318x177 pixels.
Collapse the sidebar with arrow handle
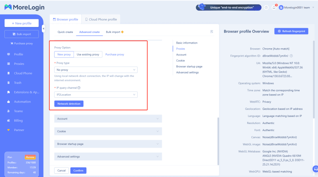[43, 29]
